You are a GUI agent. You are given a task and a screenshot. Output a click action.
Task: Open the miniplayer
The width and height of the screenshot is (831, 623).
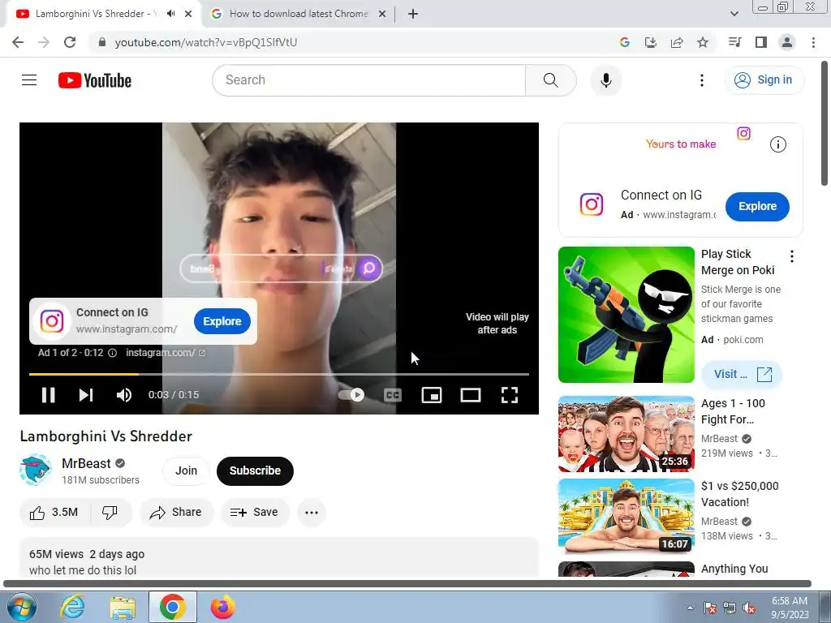pos(432,395)
